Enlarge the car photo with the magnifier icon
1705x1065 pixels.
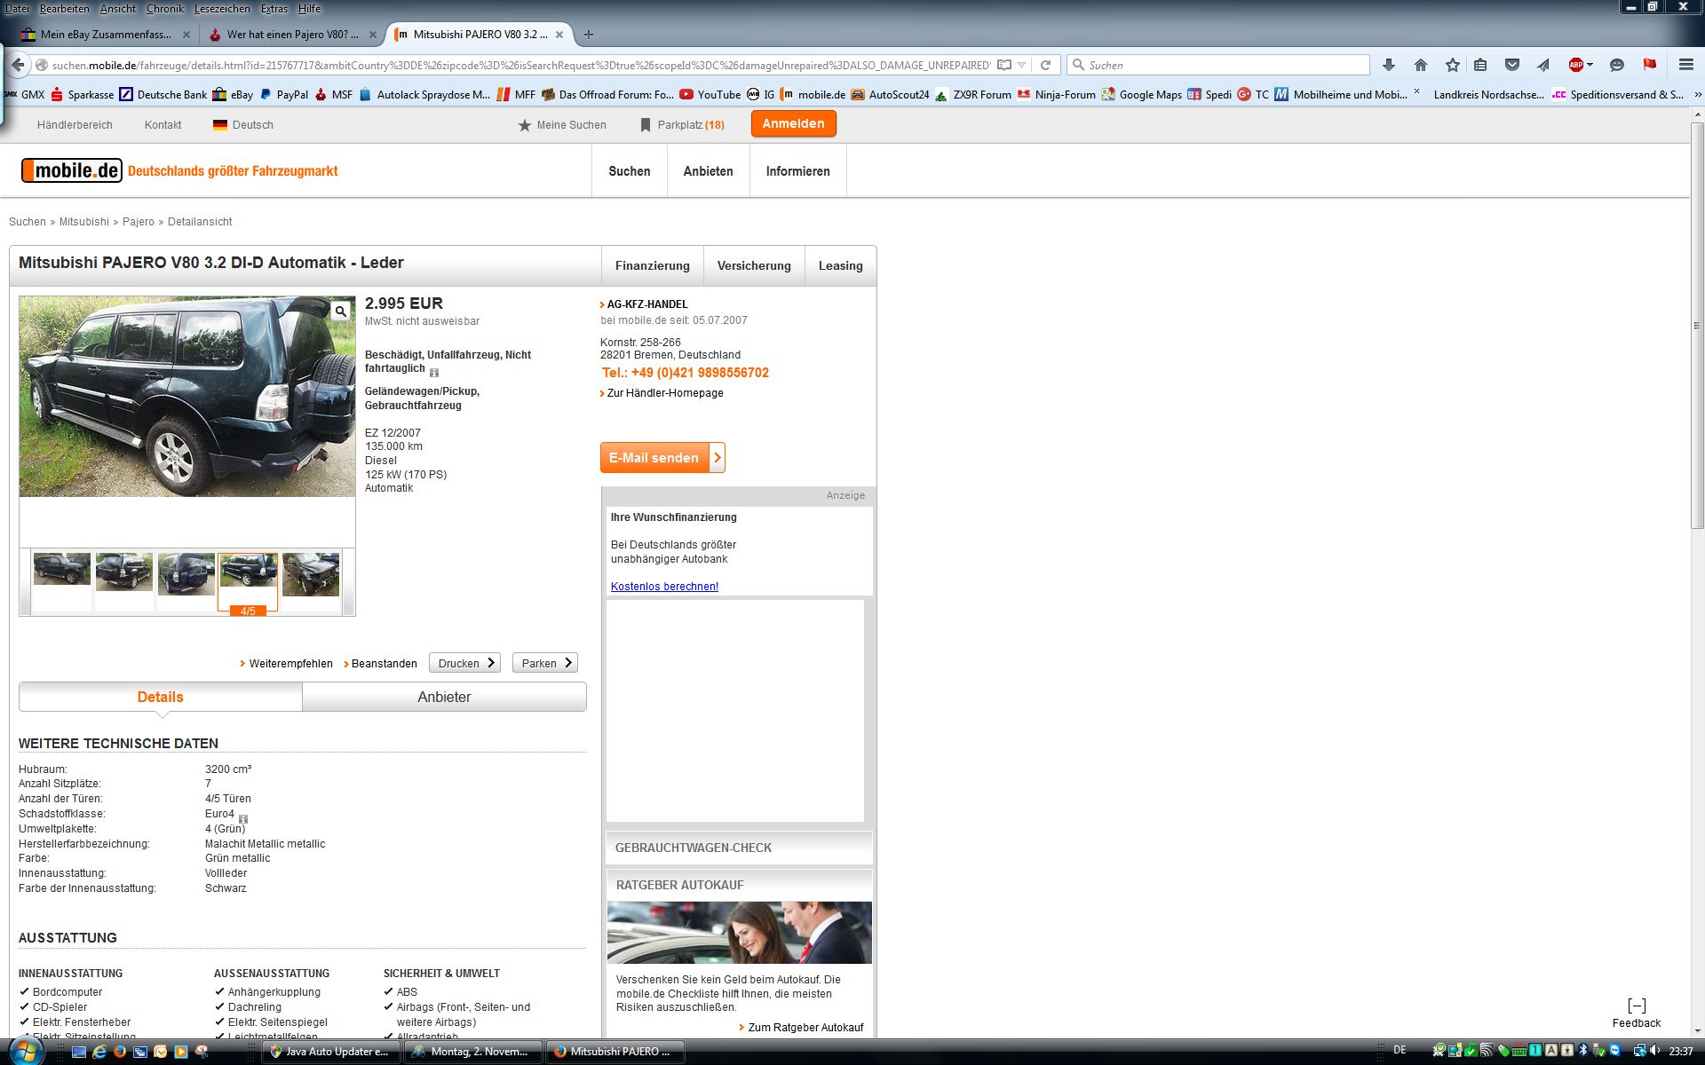[340, 312]
